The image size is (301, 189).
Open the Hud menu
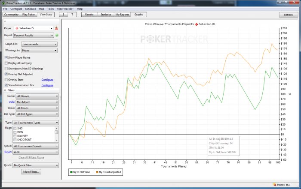pyautogui.click(x=42, y=9)
